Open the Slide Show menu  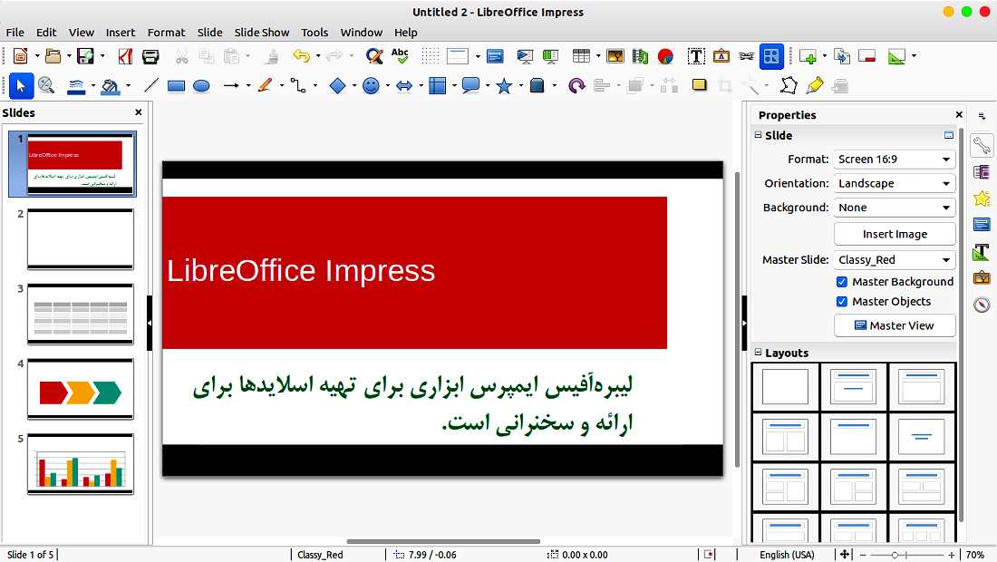(x=261, y=33)
